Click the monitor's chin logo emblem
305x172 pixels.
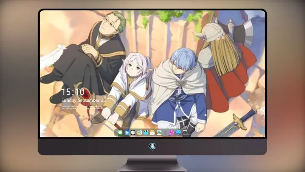pos(152,146)
